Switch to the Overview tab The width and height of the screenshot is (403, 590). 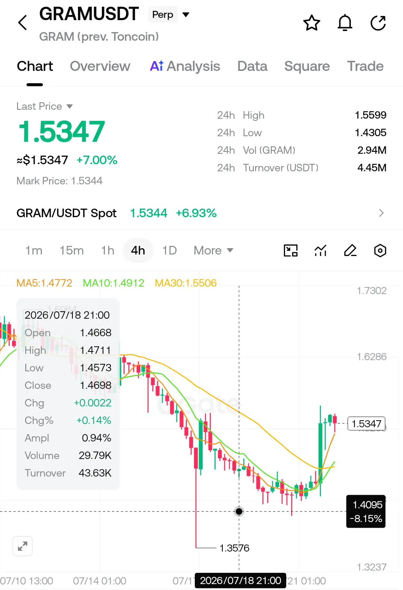(100, 66)
